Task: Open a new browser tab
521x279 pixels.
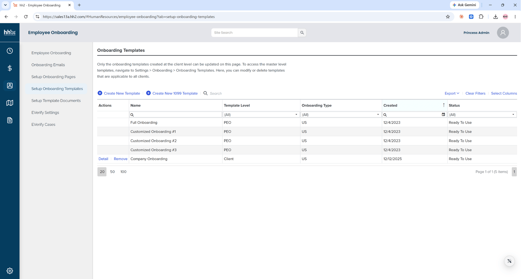Action: [x=79, y=5]
